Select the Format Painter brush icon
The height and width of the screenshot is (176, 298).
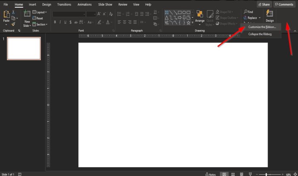(x=14, y=25)
